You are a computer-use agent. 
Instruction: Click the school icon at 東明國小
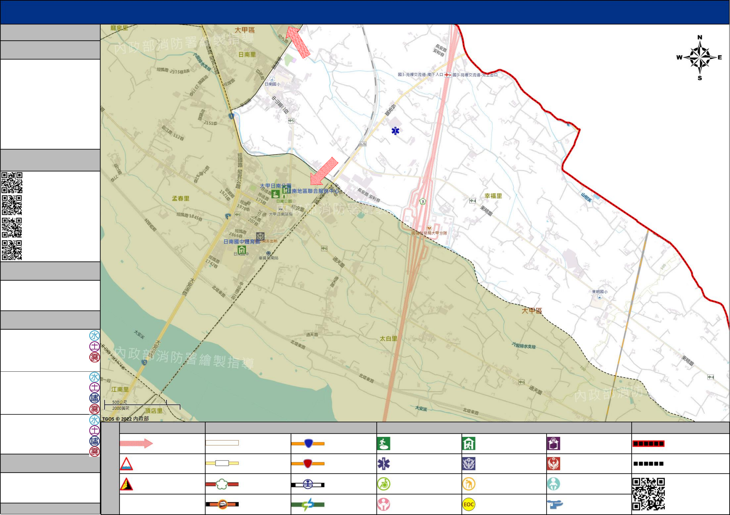600,297
